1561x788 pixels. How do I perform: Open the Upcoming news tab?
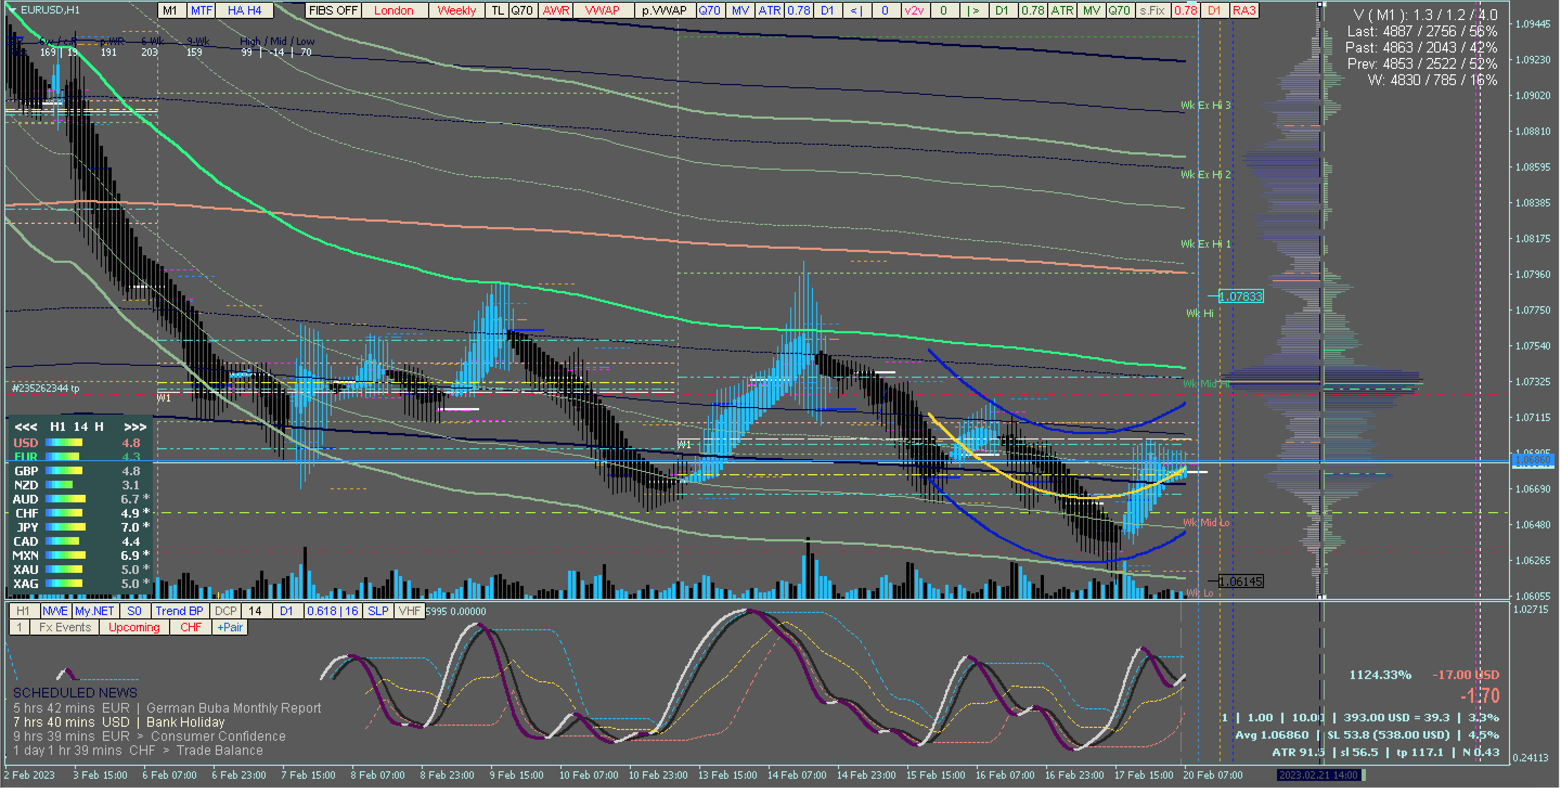(x=134, y=628)
